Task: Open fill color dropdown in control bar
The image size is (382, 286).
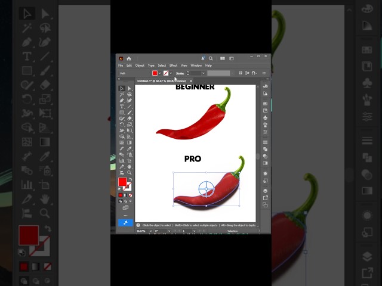Action: (x=160, y=73)
